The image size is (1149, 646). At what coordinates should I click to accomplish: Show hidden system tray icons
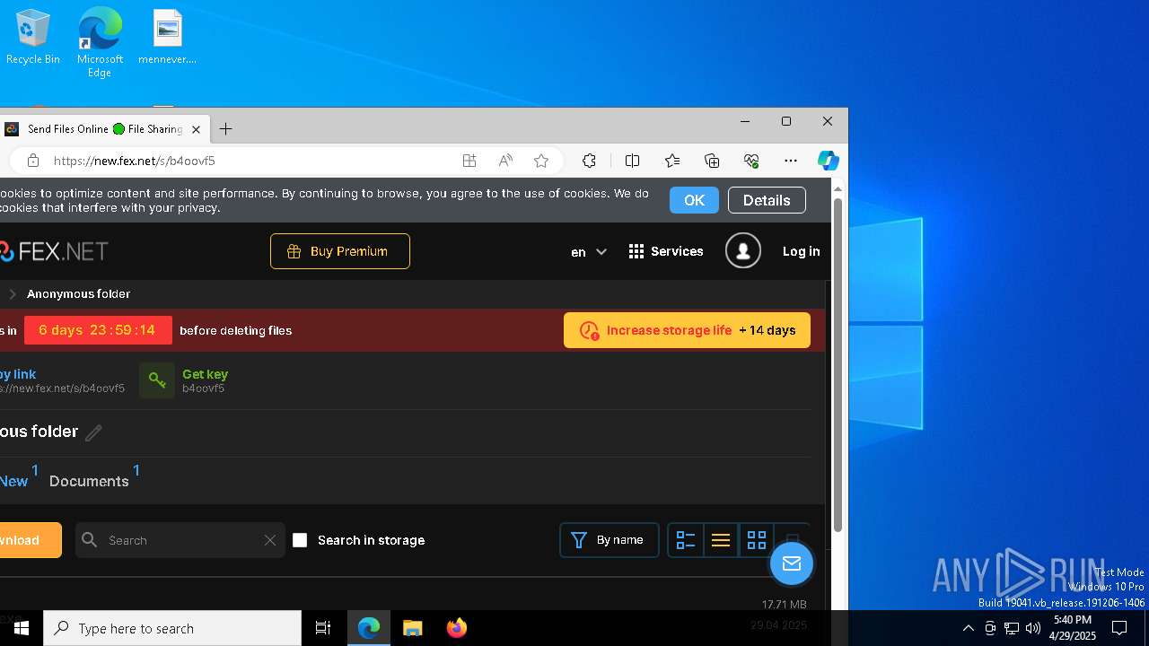pos(968,628)
